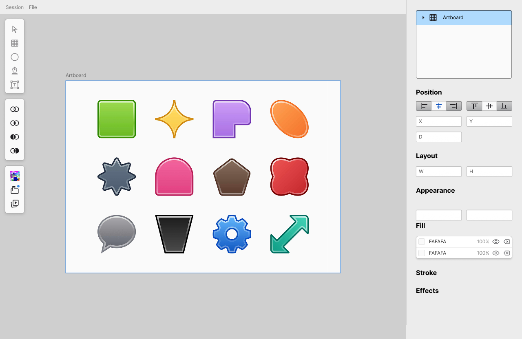
Task: Click the X position input field
Action: 439,121
